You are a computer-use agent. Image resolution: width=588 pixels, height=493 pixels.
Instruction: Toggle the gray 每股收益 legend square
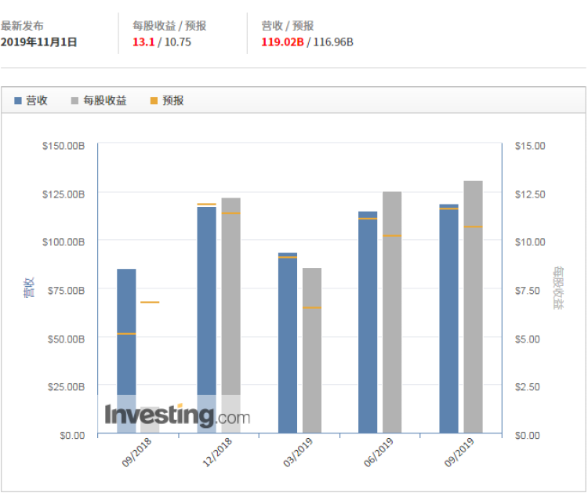(74, 100)
